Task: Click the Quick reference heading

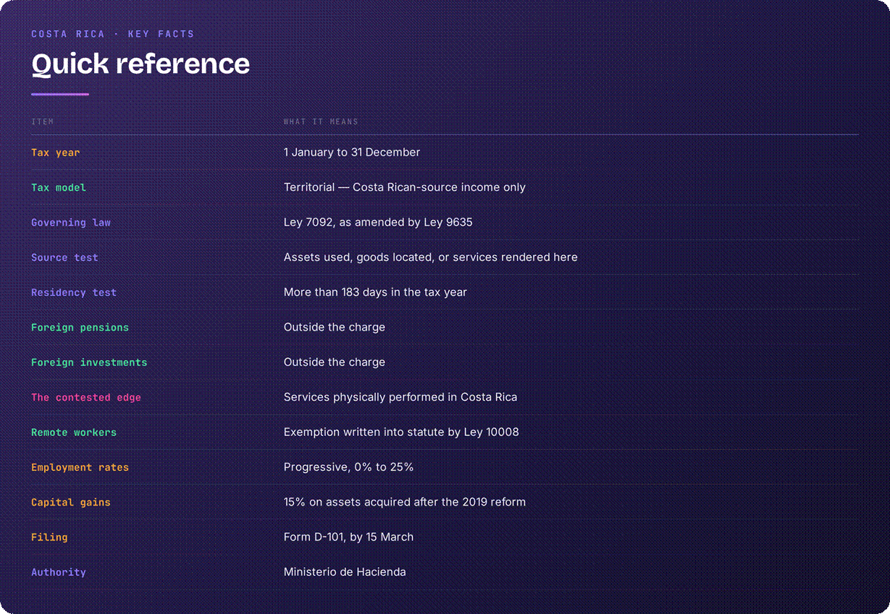Action: (140, 64)
